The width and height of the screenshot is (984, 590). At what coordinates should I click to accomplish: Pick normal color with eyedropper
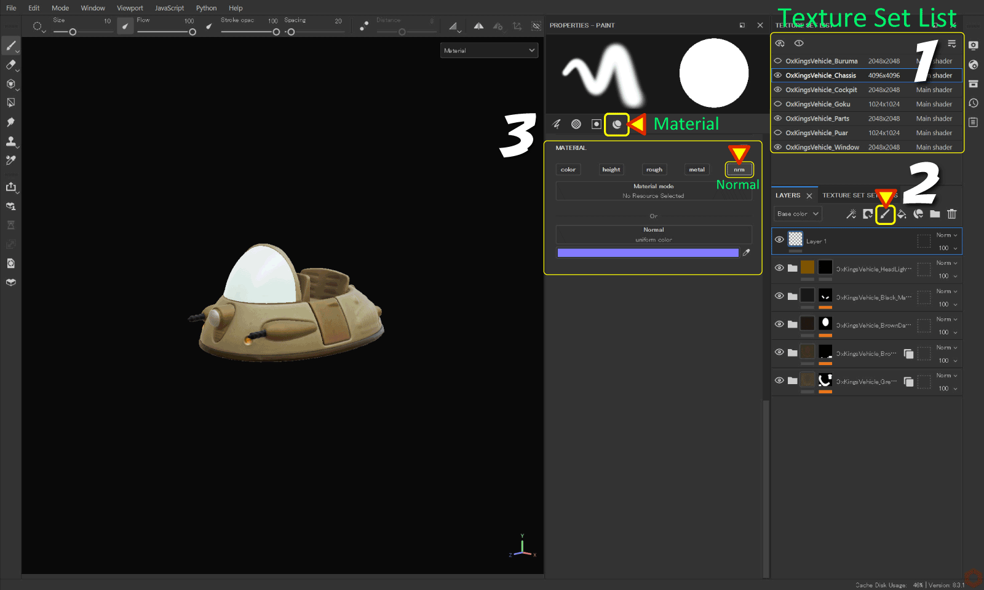coord(747,253)
